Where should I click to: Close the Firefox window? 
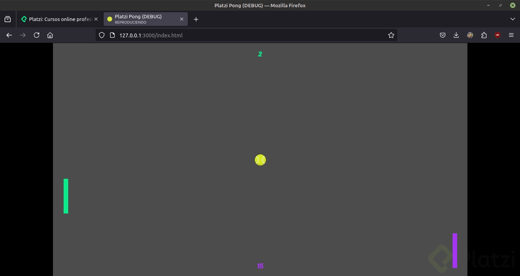click(513, 5)
